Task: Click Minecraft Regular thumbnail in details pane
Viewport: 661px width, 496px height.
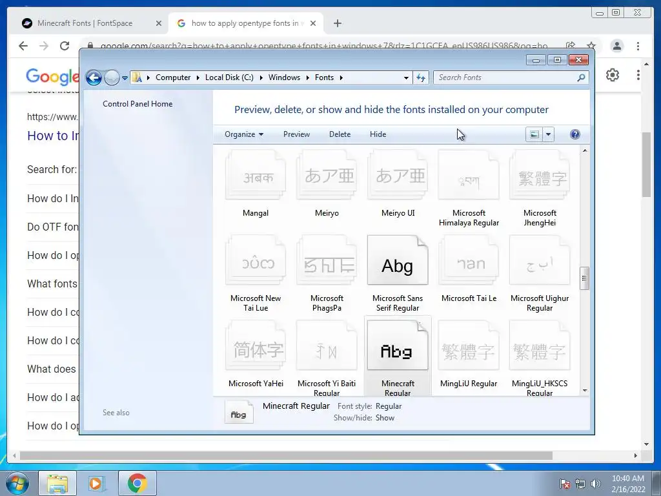Action: pos(239,412)
